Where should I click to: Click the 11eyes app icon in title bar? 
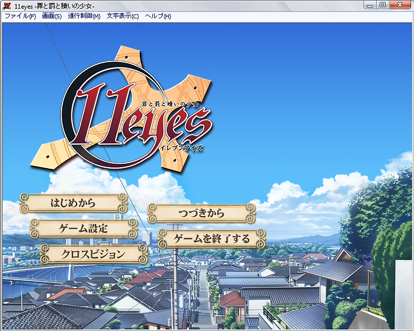pos(7,6)
